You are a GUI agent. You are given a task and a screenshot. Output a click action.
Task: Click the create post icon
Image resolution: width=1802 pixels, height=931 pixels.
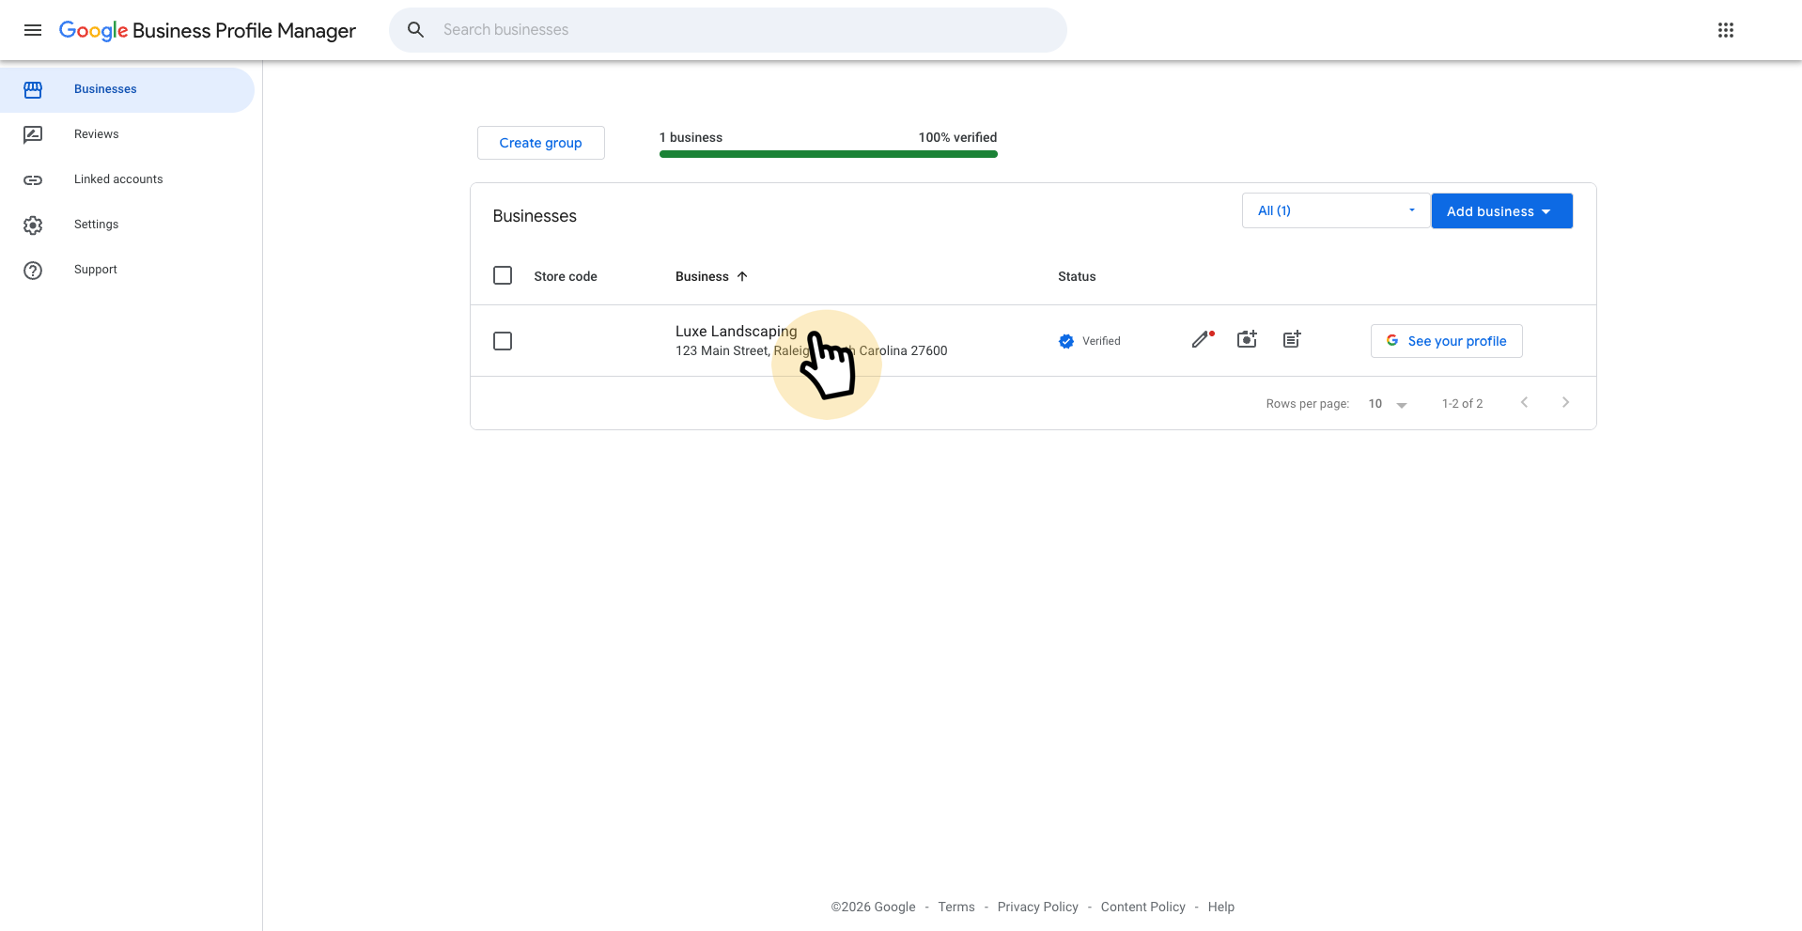1292,340
